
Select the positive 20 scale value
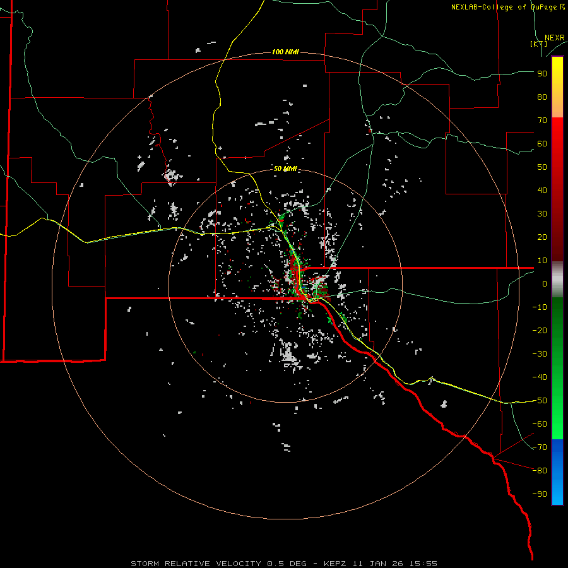click(x=542, y=237)
